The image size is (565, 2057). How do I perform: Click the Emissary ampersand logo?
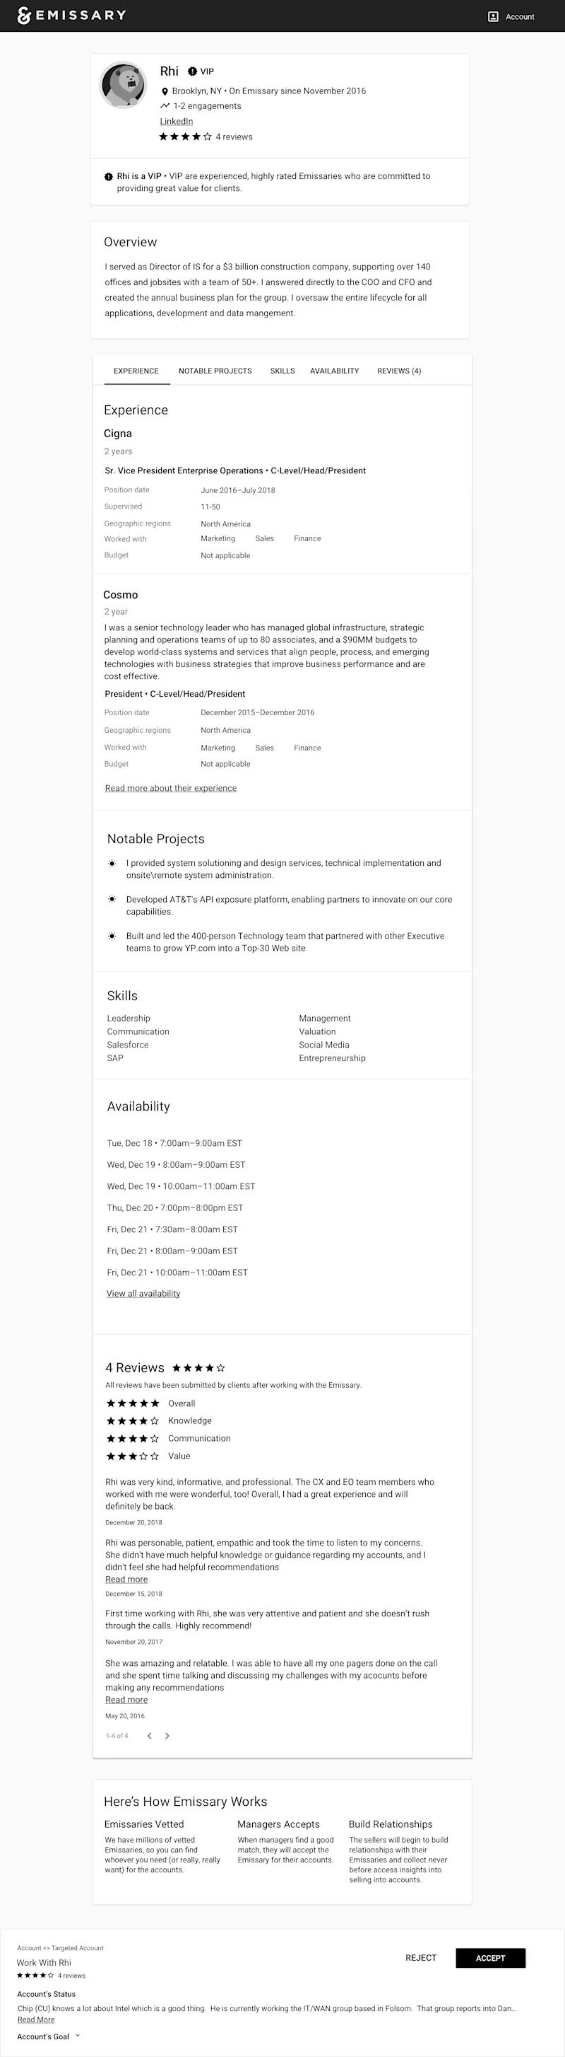[x=24, y=15]
